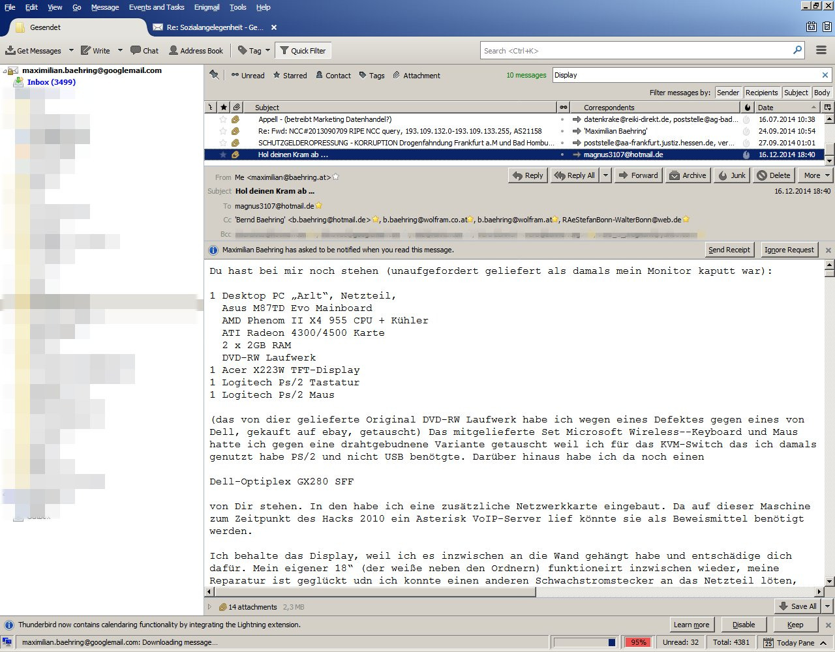Toggle the Quick Filter bar
This screenshot has width=835, height=652.
pos(303,50)
